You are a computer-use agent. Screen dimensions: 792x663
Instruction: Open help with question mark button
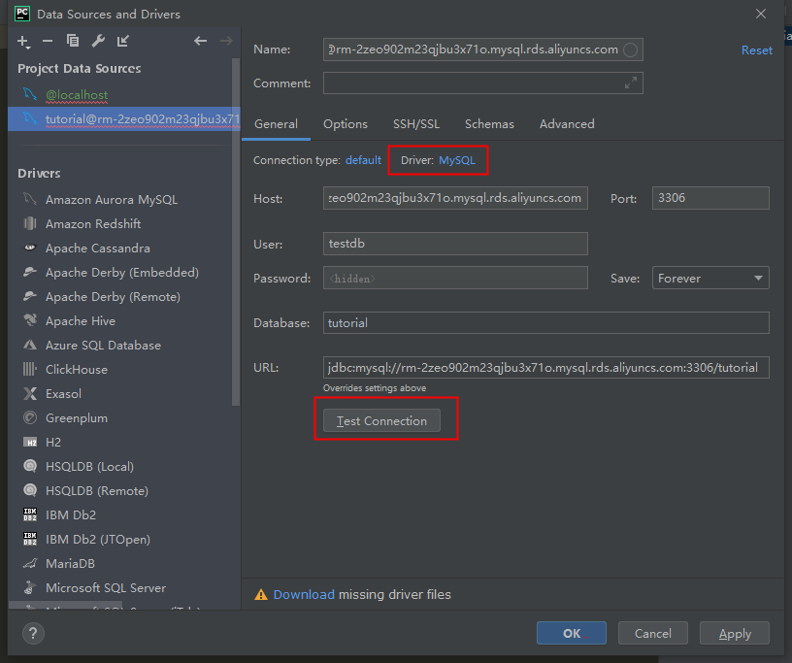click(33, 633)
